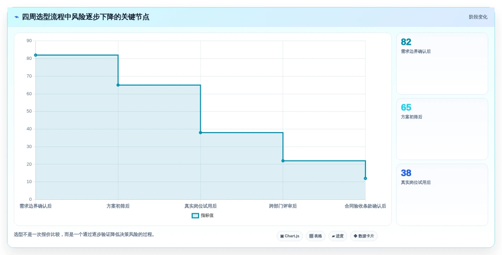Click y-axis label 90
The width and height of the screenshot is (502, 255).
[x=29, y=41]
